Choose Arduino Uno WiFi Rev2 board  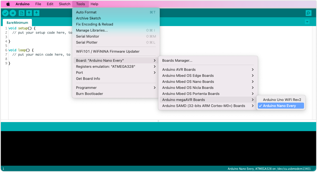(282, 100)
